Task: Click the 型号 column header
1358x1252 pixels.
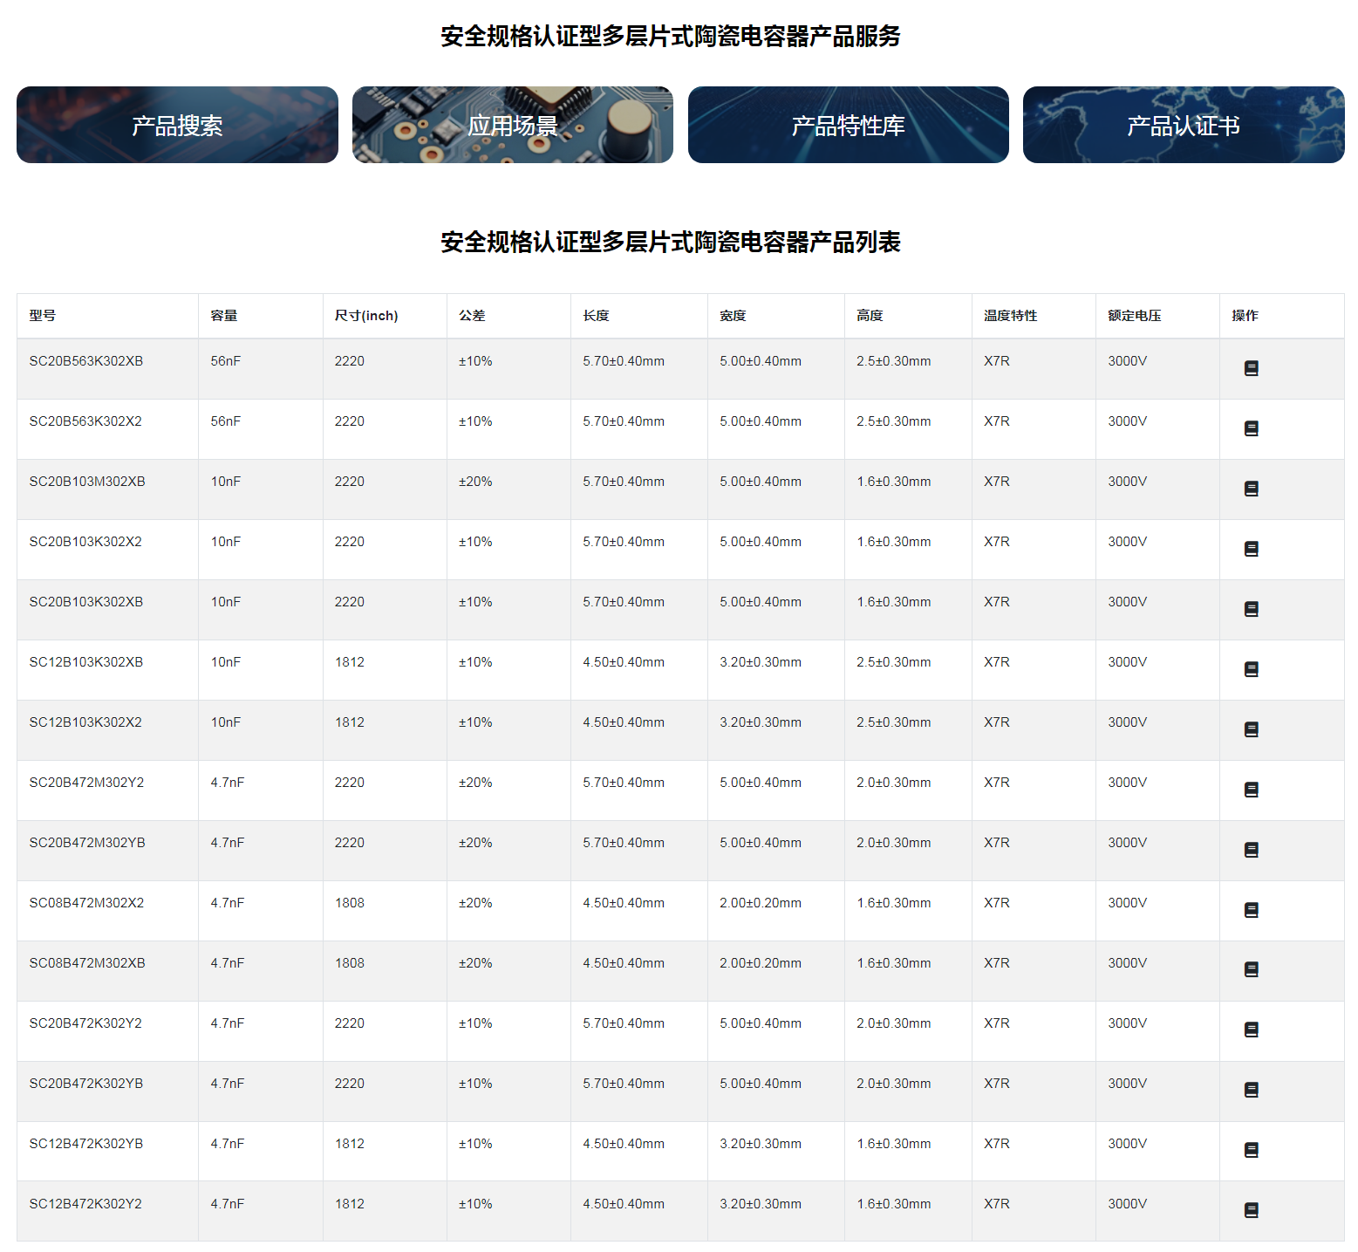Action: tap(43, 316)
